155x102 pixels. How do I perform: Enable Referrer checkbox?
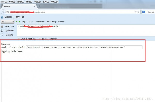tap(40, 39)
